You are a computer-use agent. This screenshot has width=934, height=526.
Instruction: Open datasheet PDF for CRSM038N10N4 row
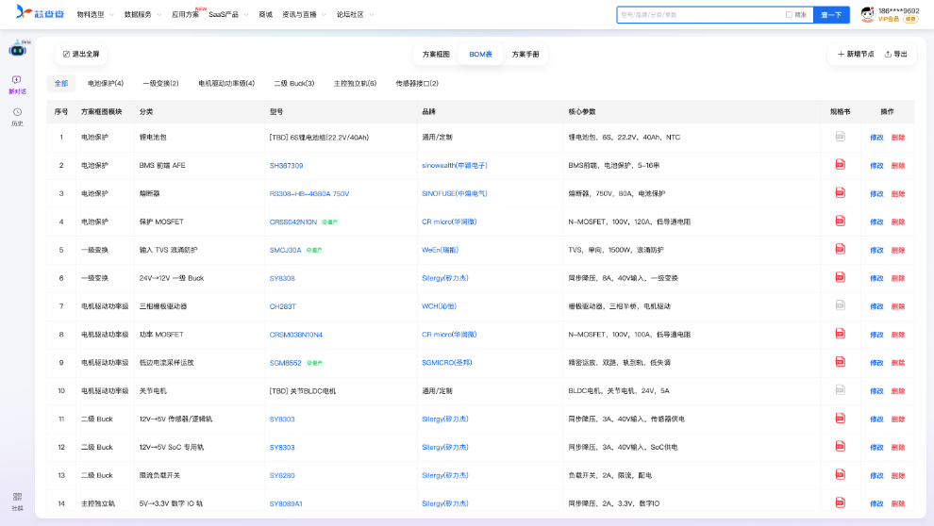[840, 334]
